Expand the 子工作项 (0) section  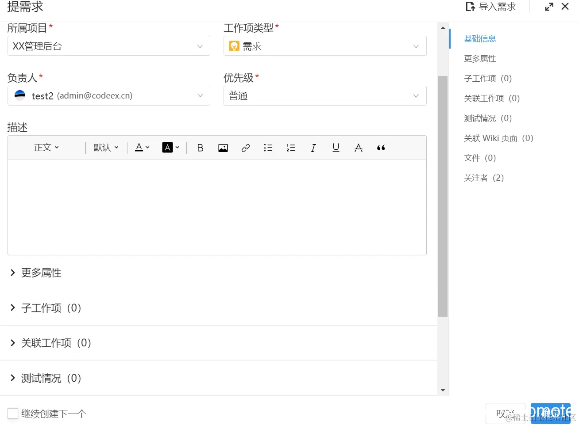[46, 307]
